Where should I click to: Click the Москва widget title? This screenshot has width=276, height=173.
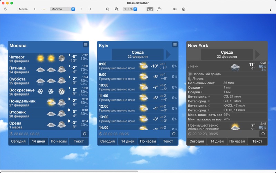click(18, 46)
